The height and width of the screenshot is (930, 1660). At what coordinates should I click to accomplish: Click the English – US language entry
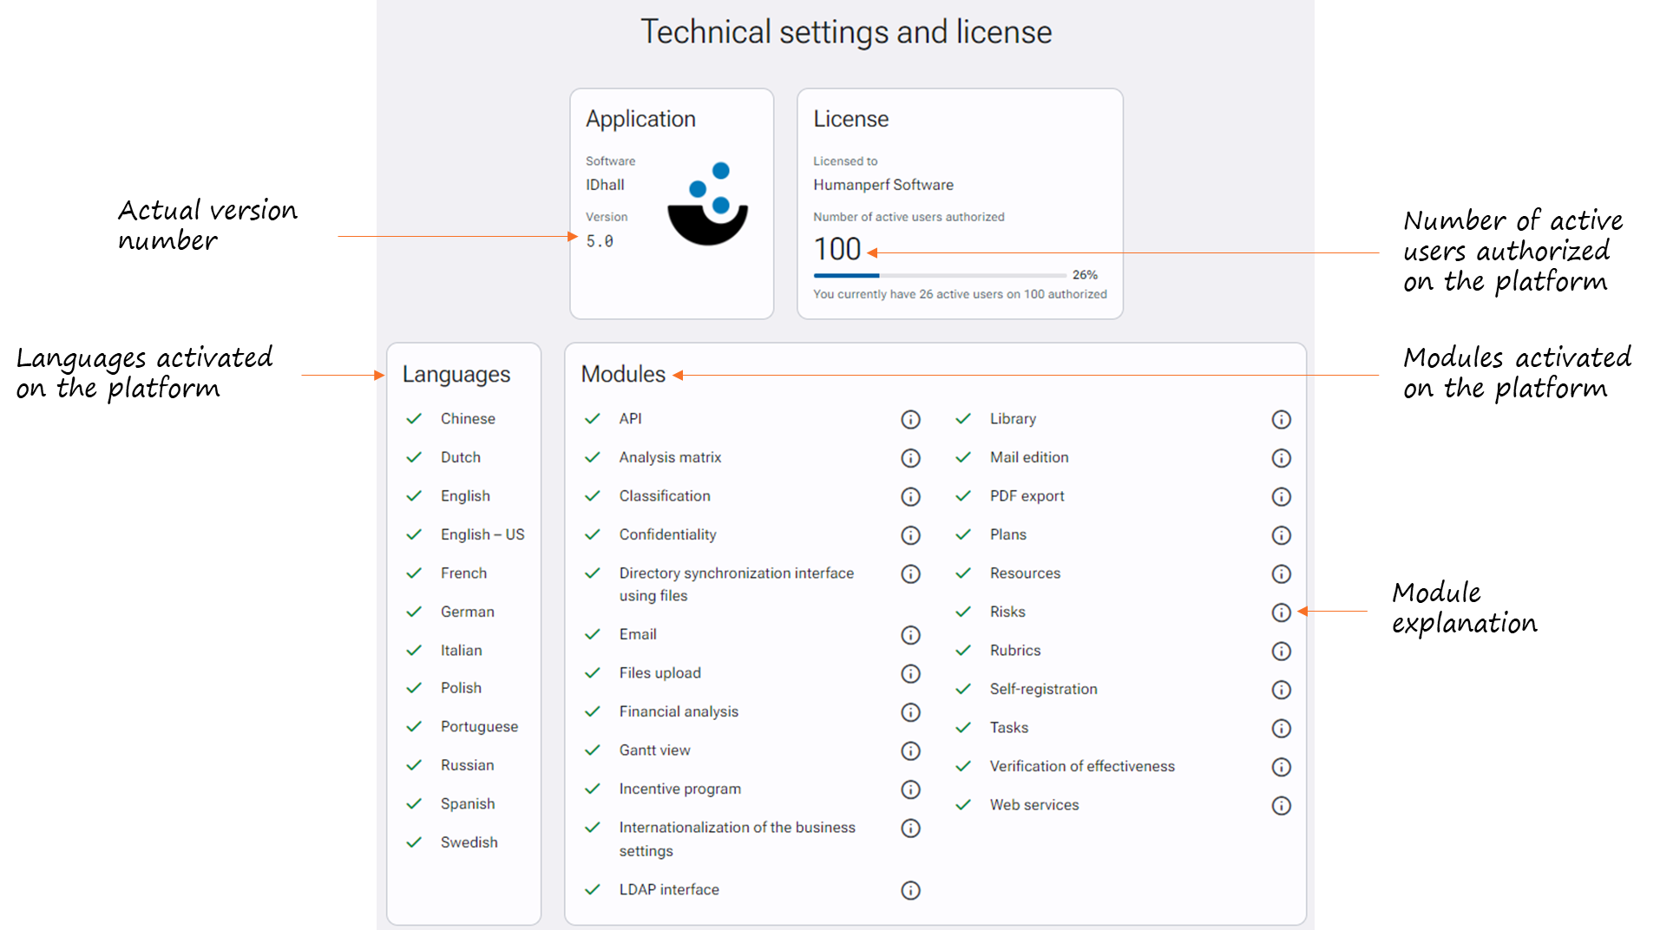[482, 534]
